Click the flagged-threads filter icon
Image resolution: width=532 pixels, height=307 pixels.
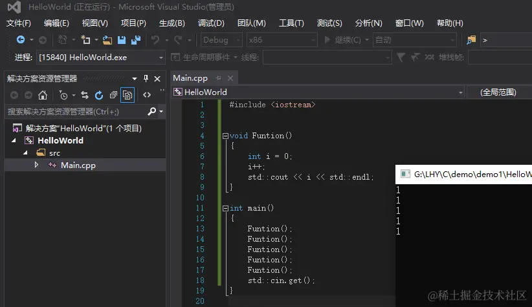415,58
